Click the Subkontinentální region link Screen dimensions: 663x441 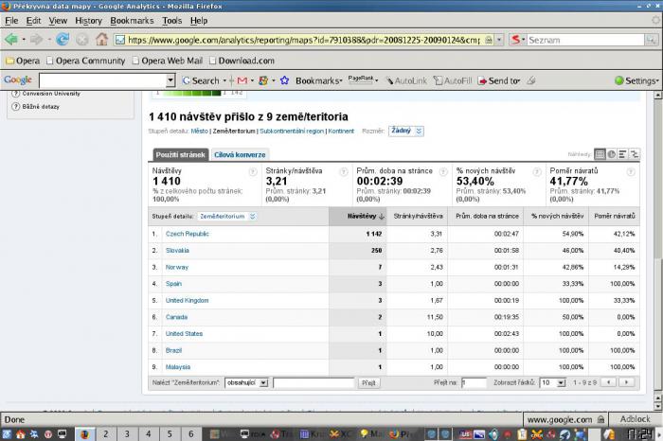tap(292, 131)
